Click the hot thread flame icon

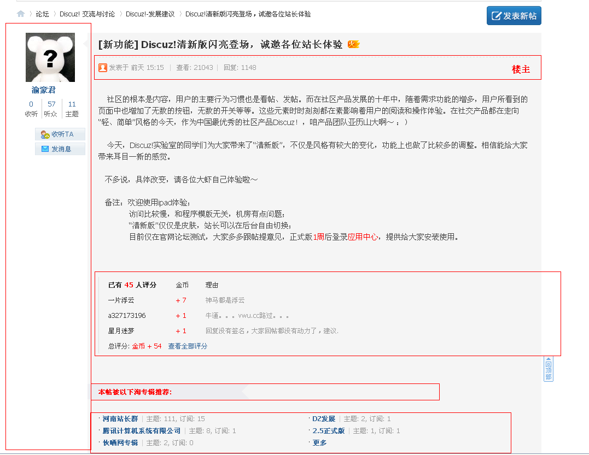[x=353, y=44]
